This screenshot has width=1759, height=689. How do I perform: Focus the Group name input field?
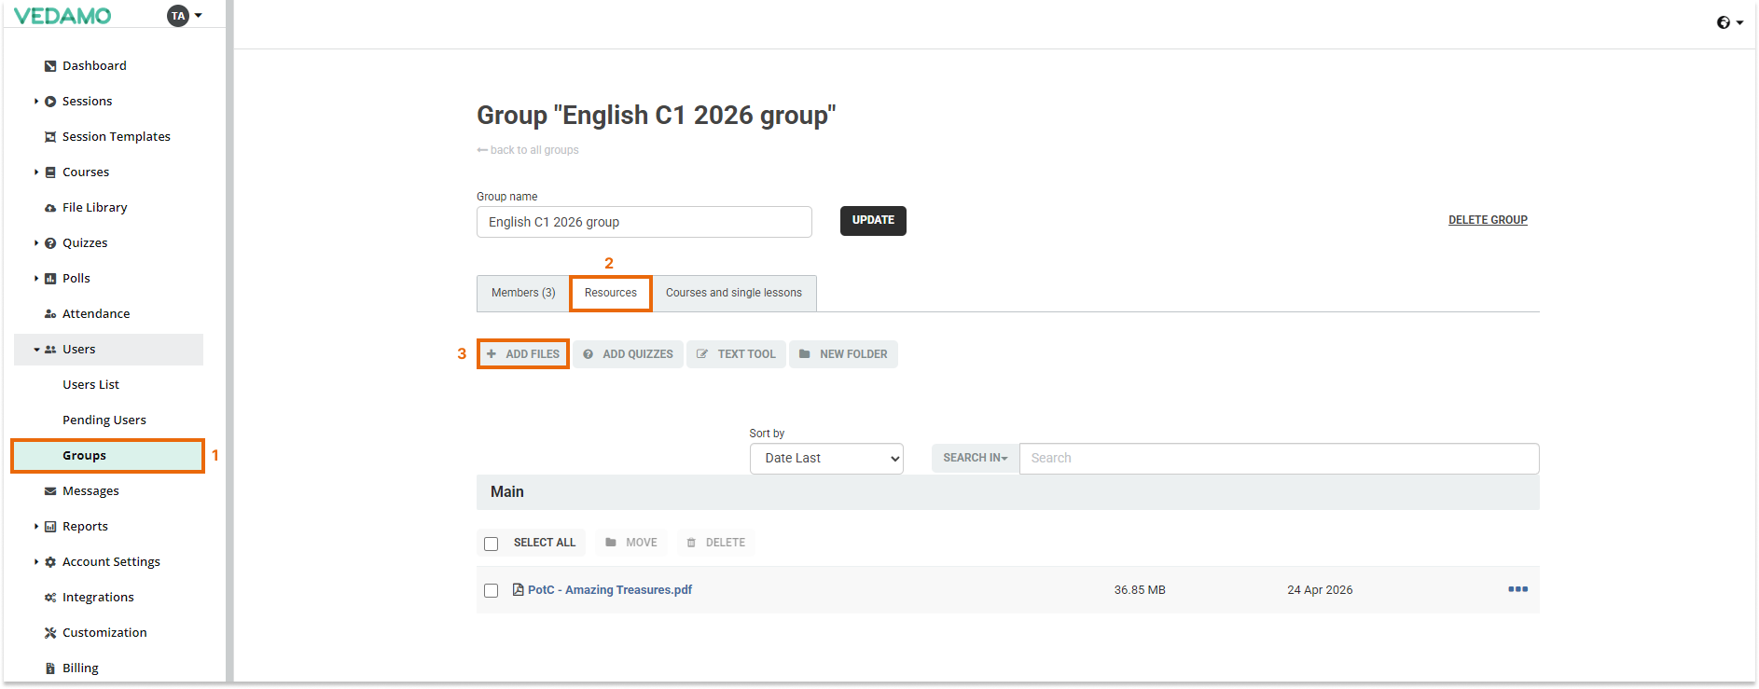click(x=644, y=222)
